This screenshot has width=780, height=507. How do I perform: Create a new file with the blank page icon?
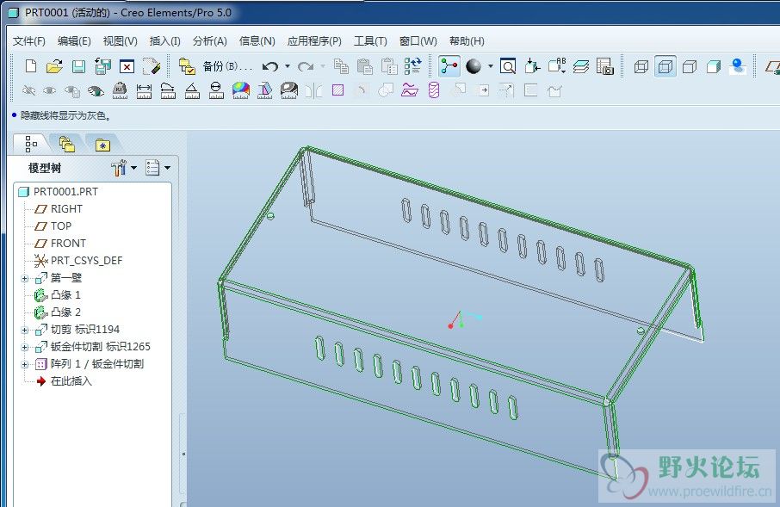click(x=31, y=66)
